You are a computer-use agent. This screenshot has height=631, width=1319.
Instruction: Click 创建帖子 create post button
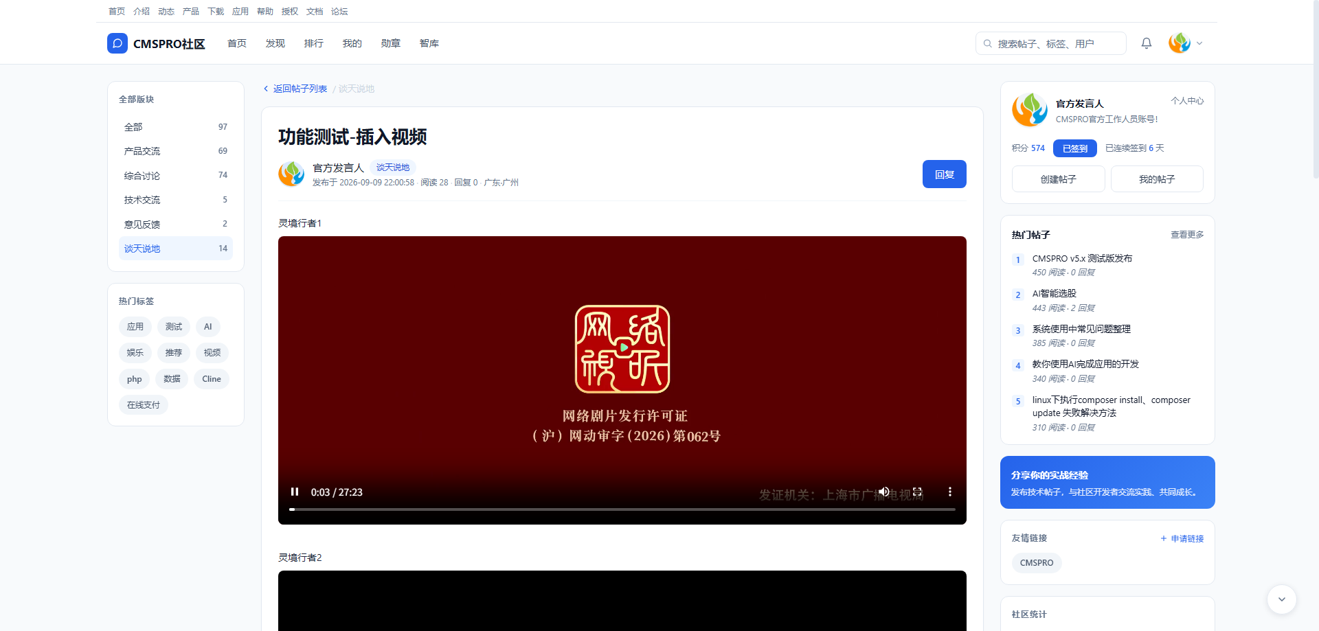coord(1058,179)
